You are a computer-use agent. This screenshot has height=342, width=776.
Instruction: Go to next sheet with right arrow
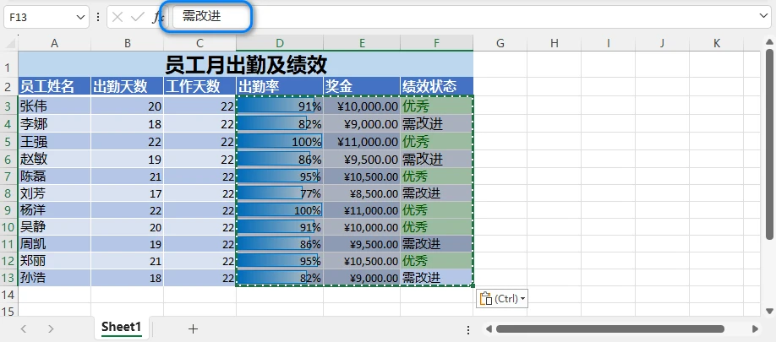(51, 328)
